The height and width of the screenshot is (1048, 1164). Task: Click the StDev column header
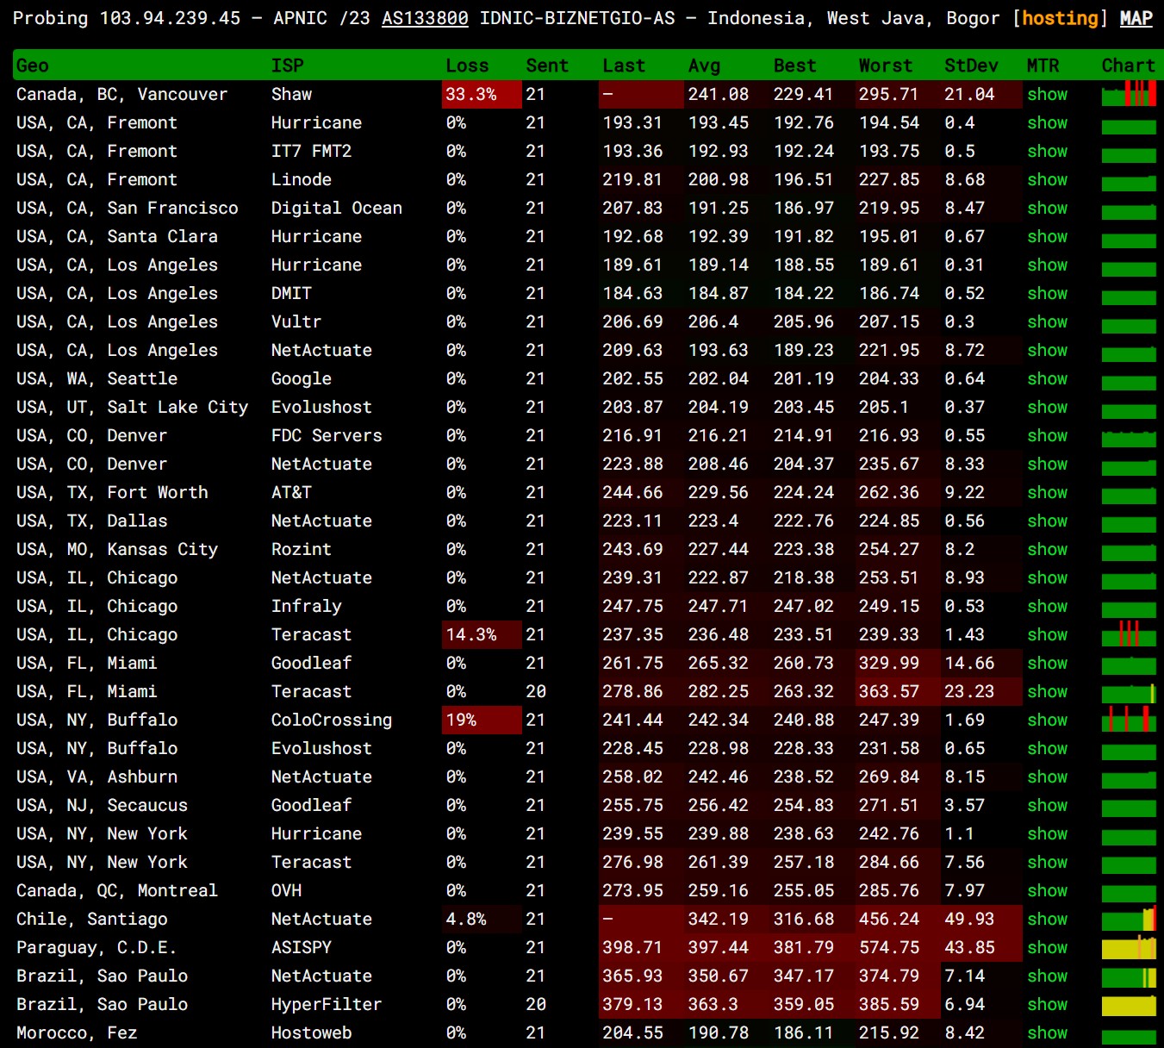tap(971, 65)
